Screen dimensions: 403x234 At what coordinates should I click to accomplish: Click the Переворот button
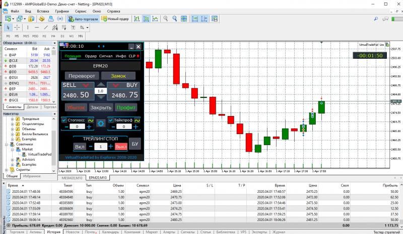82,76
